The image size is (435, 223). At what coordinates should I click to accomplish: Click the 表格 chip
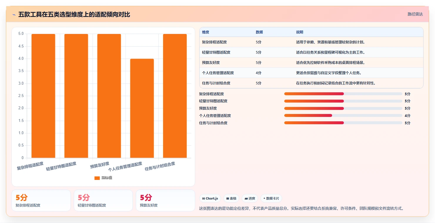point(231,198)
